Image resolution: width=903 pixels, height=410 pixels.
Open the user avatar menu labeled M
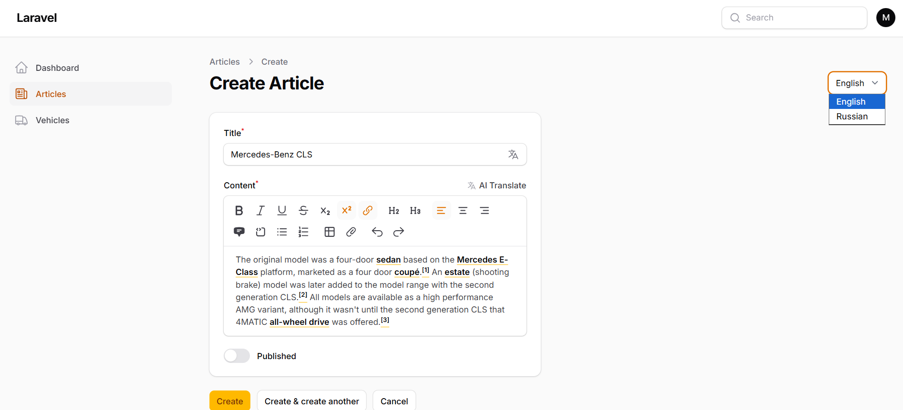coord(886,18)
